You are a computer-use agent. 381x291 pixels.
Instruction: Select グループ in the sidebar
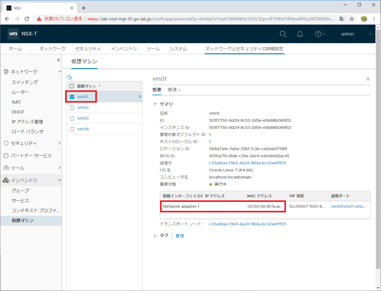20,191
